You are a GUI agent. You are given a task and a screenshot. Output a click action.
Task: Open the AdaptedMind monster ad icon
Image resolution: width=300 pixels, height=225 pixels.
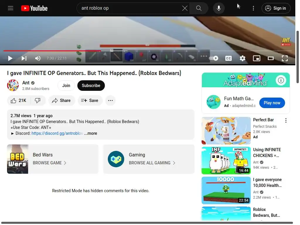(213, 102)
